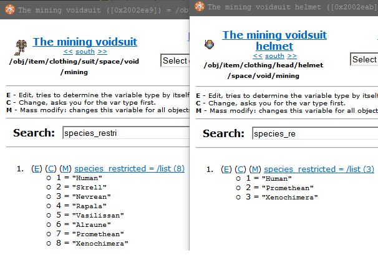Click (C) change link in helmet window

point(240,170)
